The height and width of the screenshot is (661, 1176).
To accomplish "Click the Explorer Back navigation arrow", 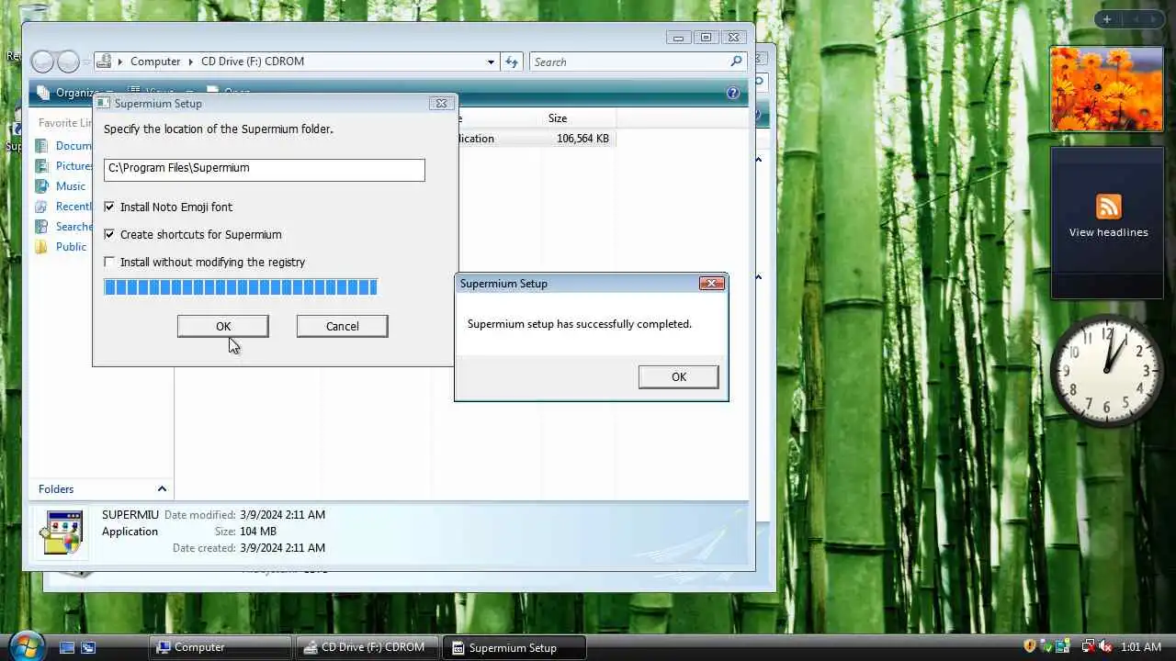I will click(42, 62).
